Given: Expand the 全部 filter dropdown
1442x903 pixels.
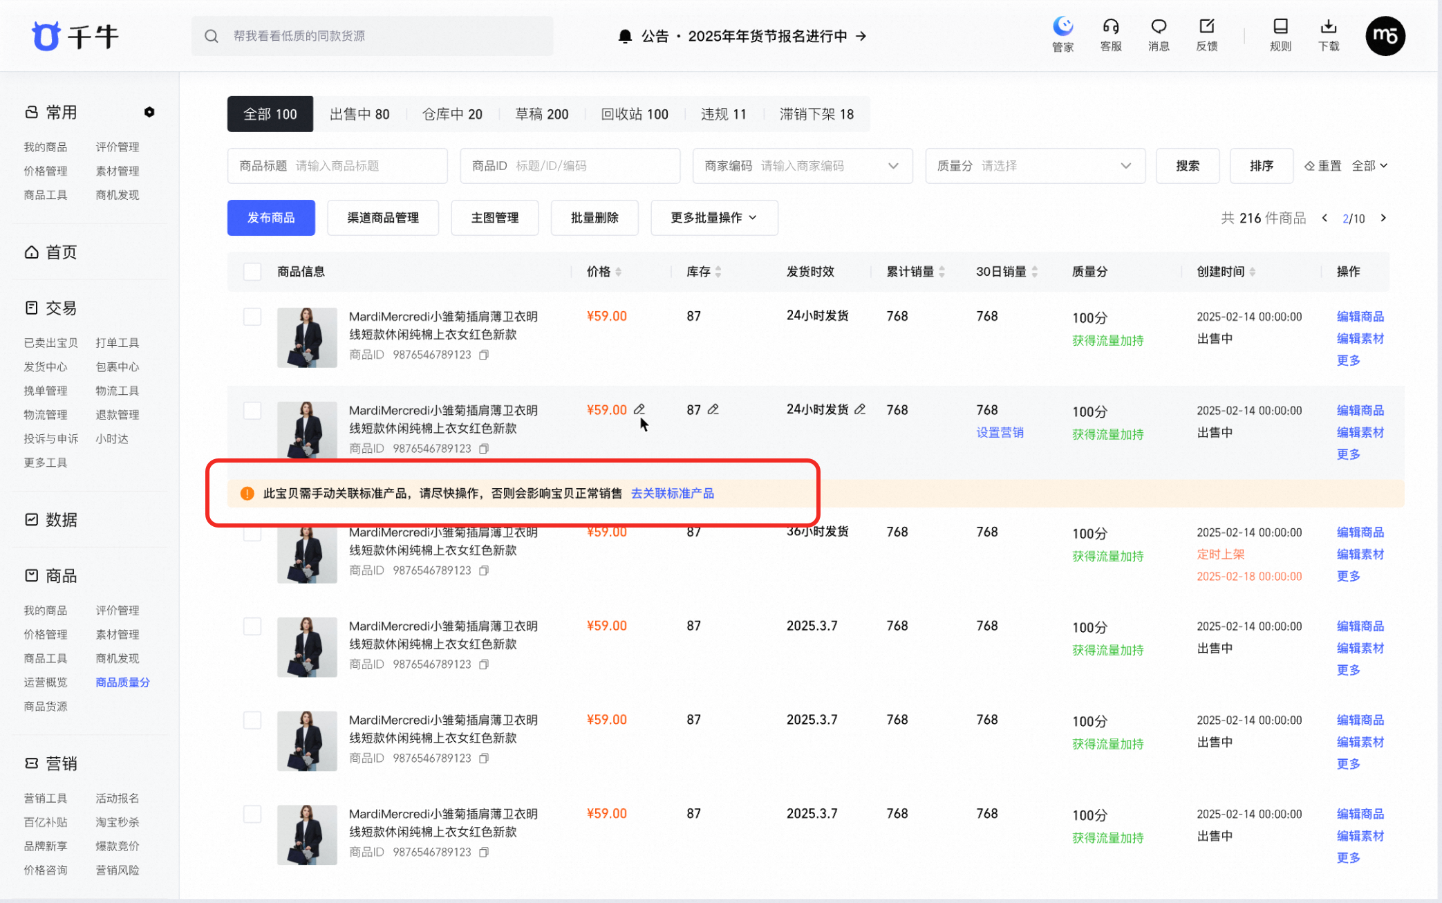Looking at the screenshot, I should pos(1370,166).
